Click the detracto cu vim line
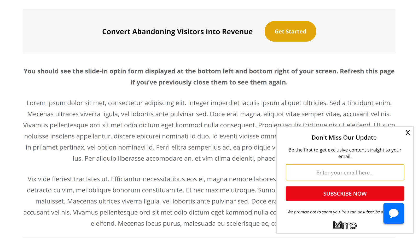 [x=151, y=190]
